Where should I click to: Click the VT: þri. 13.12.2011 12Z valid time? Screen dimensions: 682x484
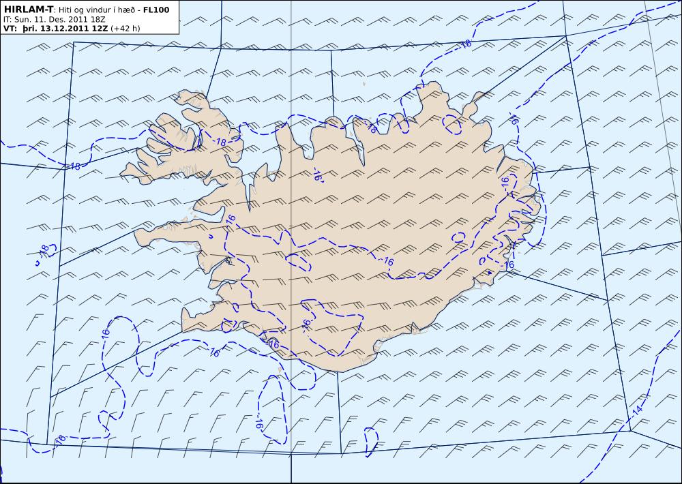[x=56, y=29]
